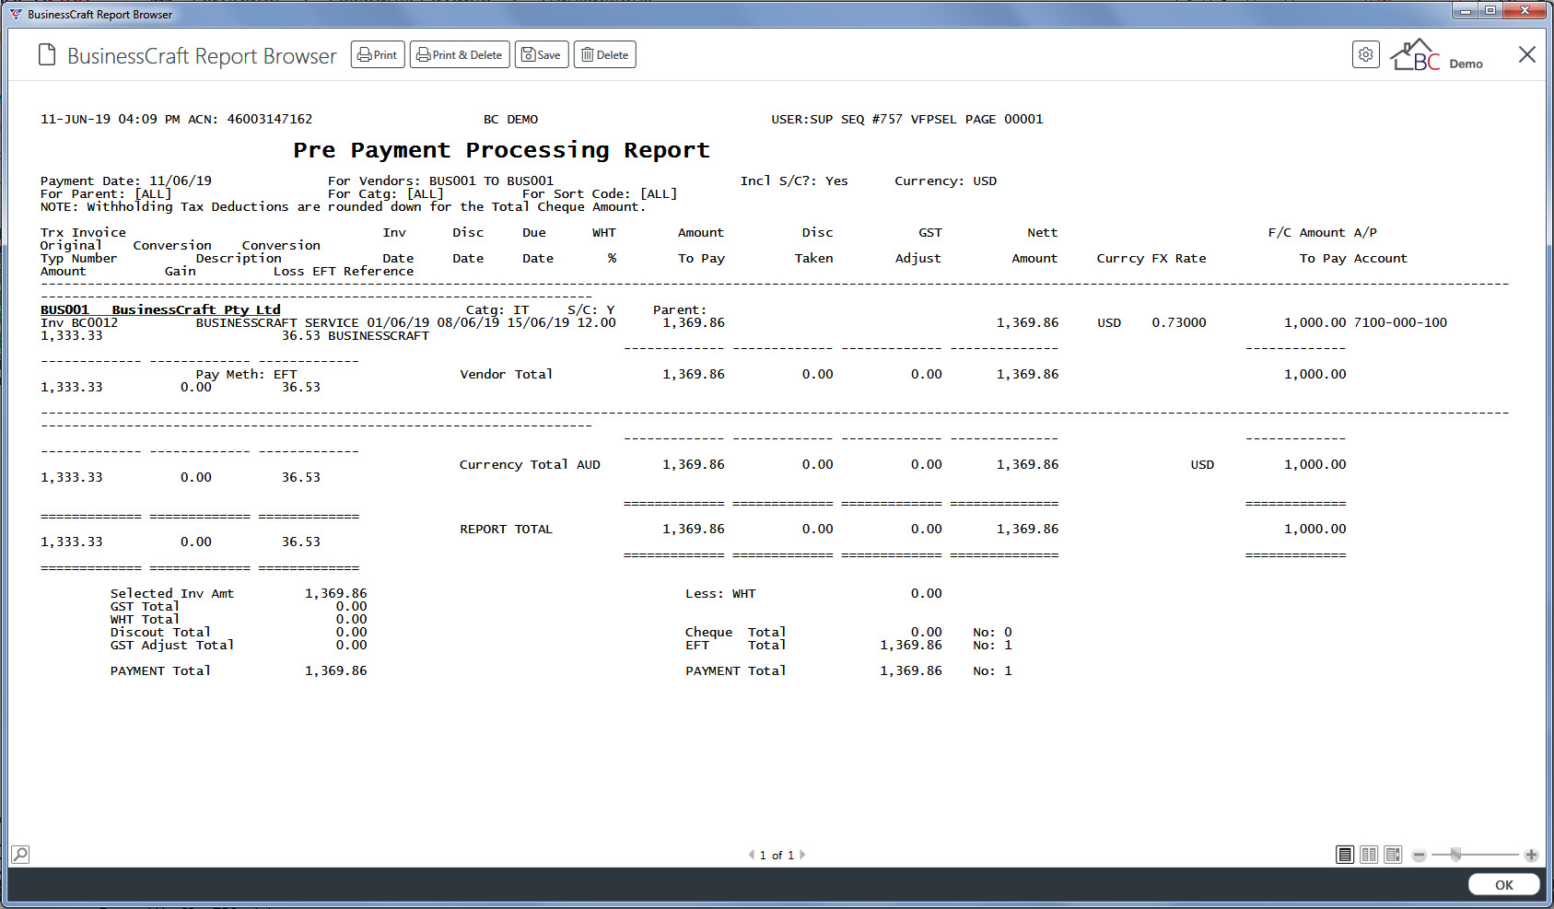Click the 'NOTE: Withholding Tax Deductions' line
Image resolution: width=1554 pixels, height=909 pixels.
tap(343, 206)
